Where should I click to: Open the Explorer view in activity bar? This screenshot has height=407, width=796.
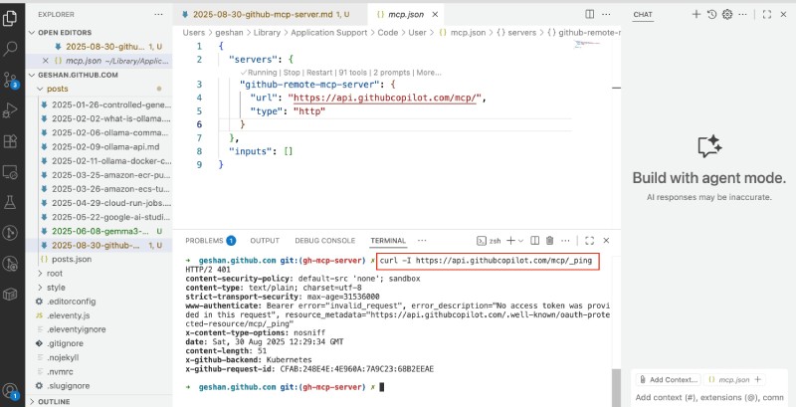click(x=10, y=18)
